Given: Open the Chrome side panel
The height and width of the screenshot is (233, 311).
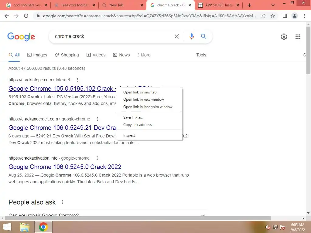Looking at the screenshot, I should [285, 16].
